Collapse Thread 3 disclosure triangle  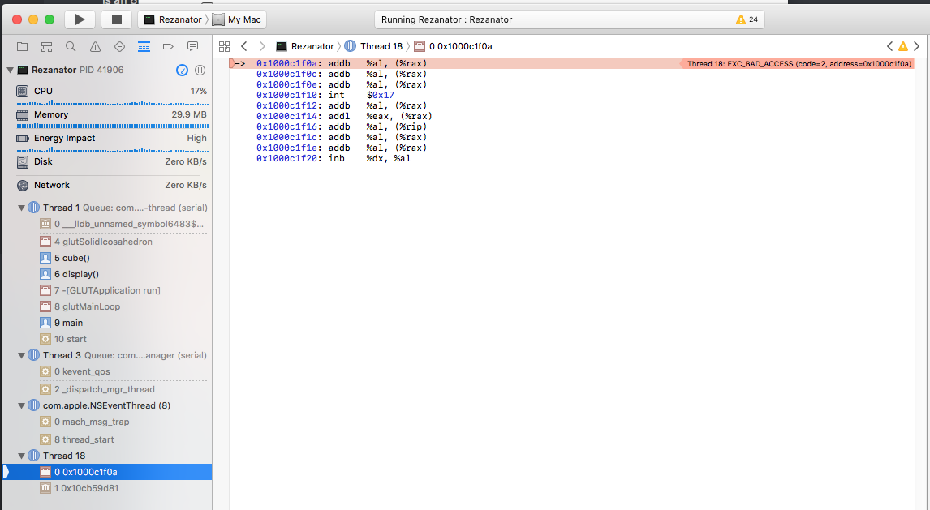[21, 355]
